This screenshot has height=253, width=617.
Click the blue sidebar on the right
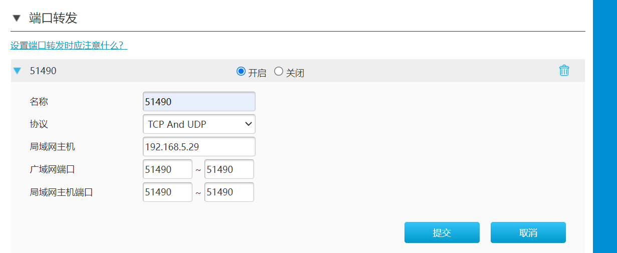604,125
